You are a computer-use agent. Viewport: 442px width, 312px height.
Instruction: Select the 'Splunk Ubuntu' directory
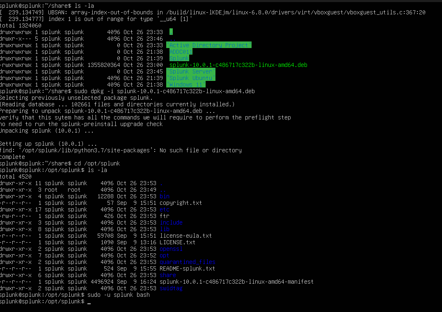coord(190,78)
